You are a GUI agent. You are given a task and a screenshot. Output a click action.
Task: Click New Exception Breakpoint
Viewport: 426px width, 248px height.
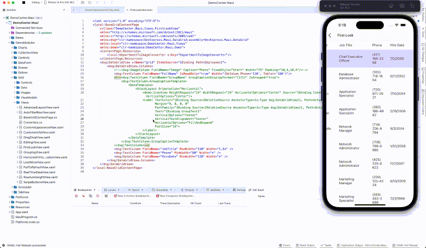pyautogui.click(x=175, y=196)
